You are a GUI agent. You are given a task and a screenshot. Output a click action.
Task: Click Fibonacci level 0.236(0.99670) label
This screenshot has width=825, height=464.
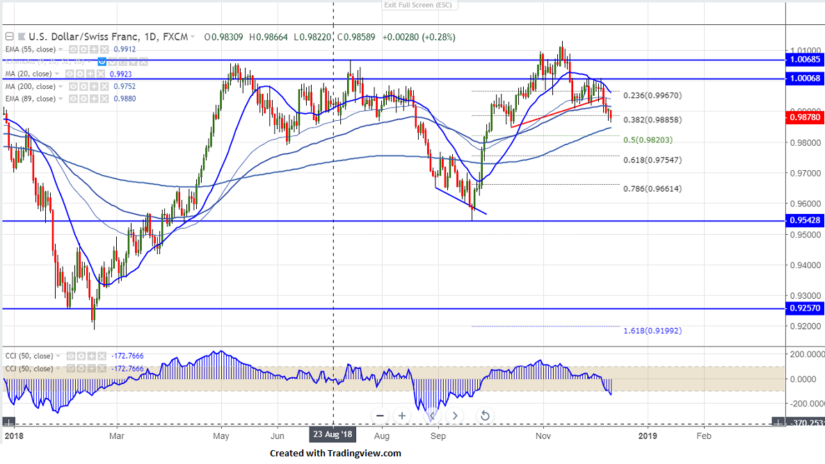tap(652, 96)
